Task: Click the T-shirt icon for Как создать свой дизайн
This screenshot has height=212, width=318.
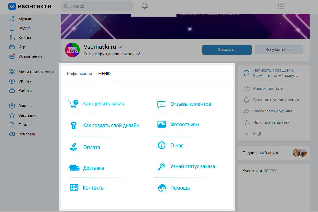Action: tap(73, 125)
